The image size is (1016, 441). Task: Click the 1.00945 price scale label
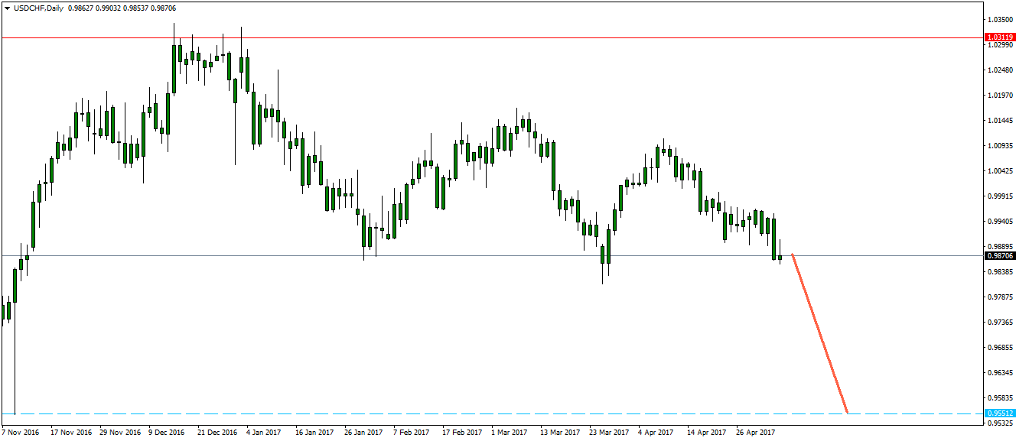coord(999,145)
